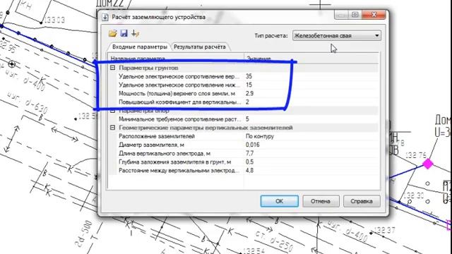
Task: Click the open folder icon in dialog toolbar
Action: pyautogui.click(x=113, y=33)
